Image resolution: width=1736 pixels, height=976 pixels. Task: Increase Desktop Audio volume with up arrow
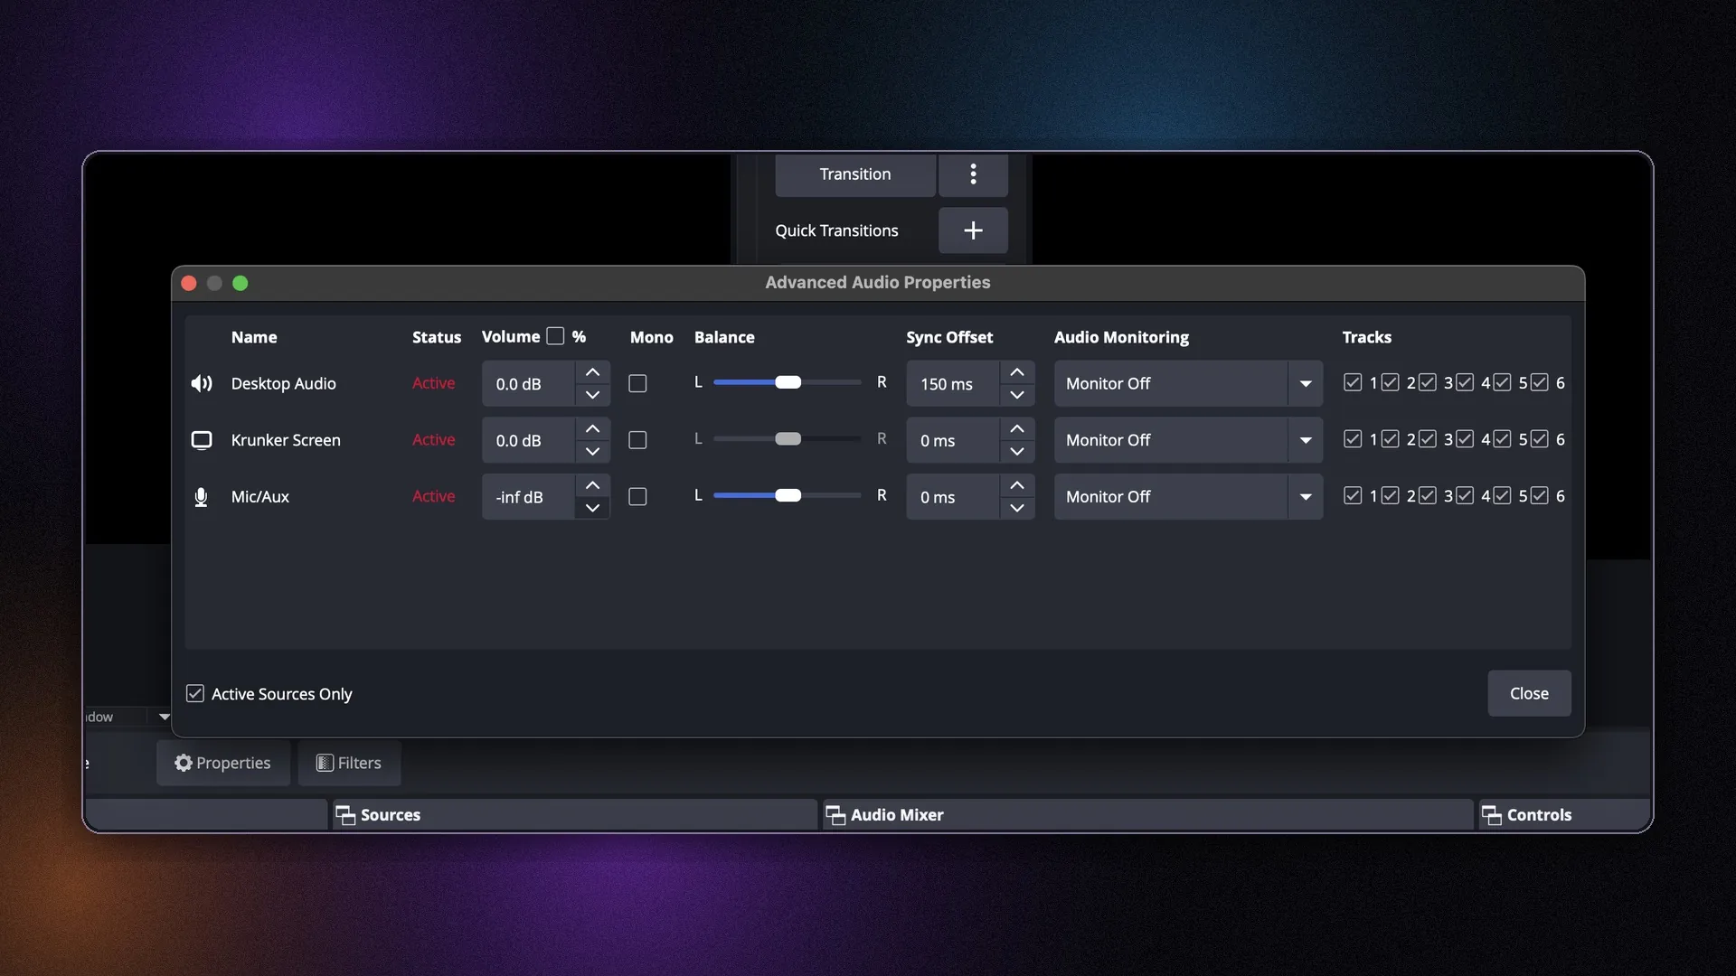[592, 372]
